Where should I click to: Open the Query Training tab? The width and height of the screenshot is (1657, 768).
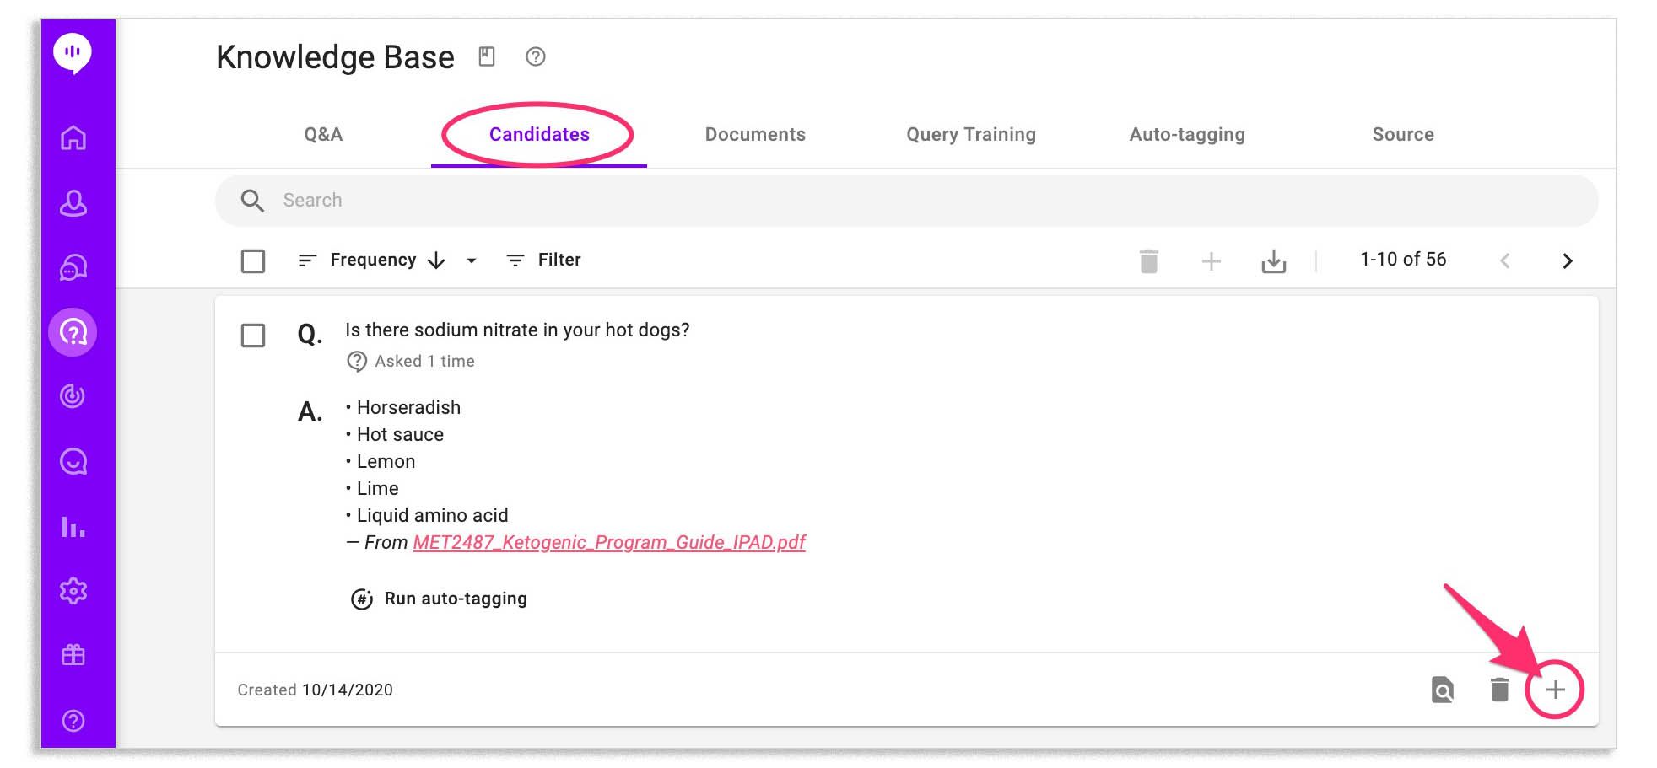(x=971, y=134)
